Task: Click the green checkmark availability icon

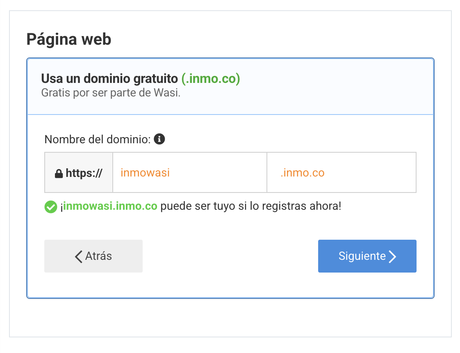Action: (50, 207)
